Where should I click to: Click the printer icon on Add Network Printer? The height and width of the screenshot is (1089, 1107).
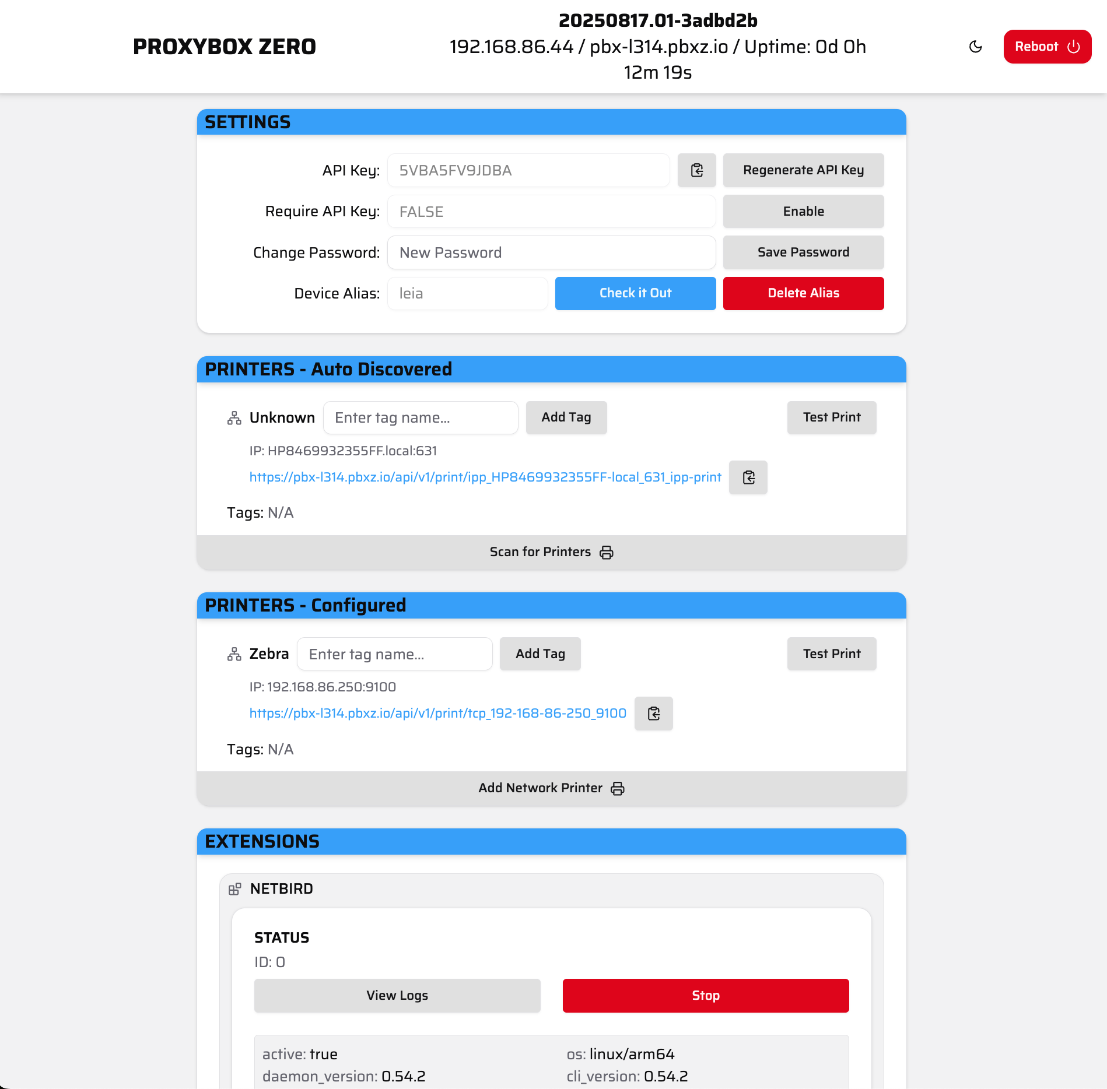click(618, 788)
